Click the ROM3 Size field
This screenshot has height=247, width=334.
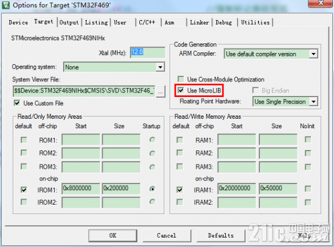click(x=121, y=167)
